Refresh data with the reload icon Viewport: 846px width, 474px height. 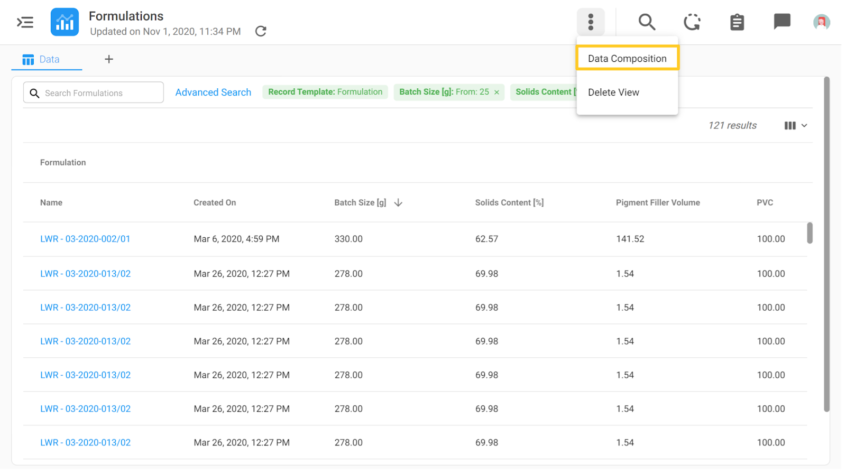[261, 31]
